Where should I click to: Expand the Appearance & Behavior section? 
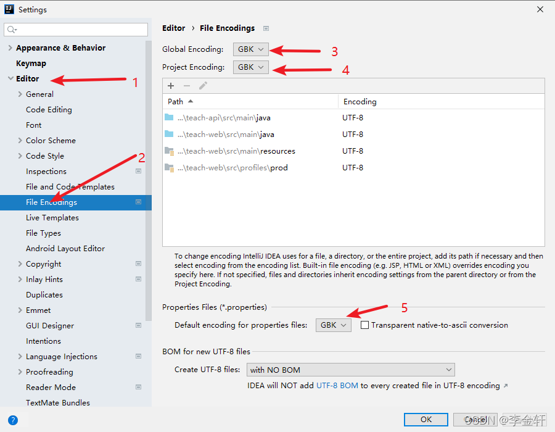(x=10, y=48)
